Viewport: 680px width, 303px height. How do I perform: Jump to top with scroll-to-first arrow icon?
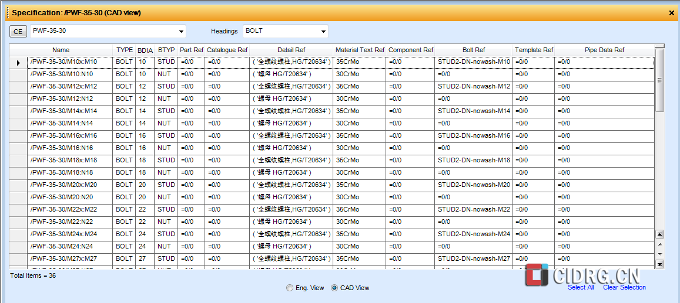coord(659,234)
